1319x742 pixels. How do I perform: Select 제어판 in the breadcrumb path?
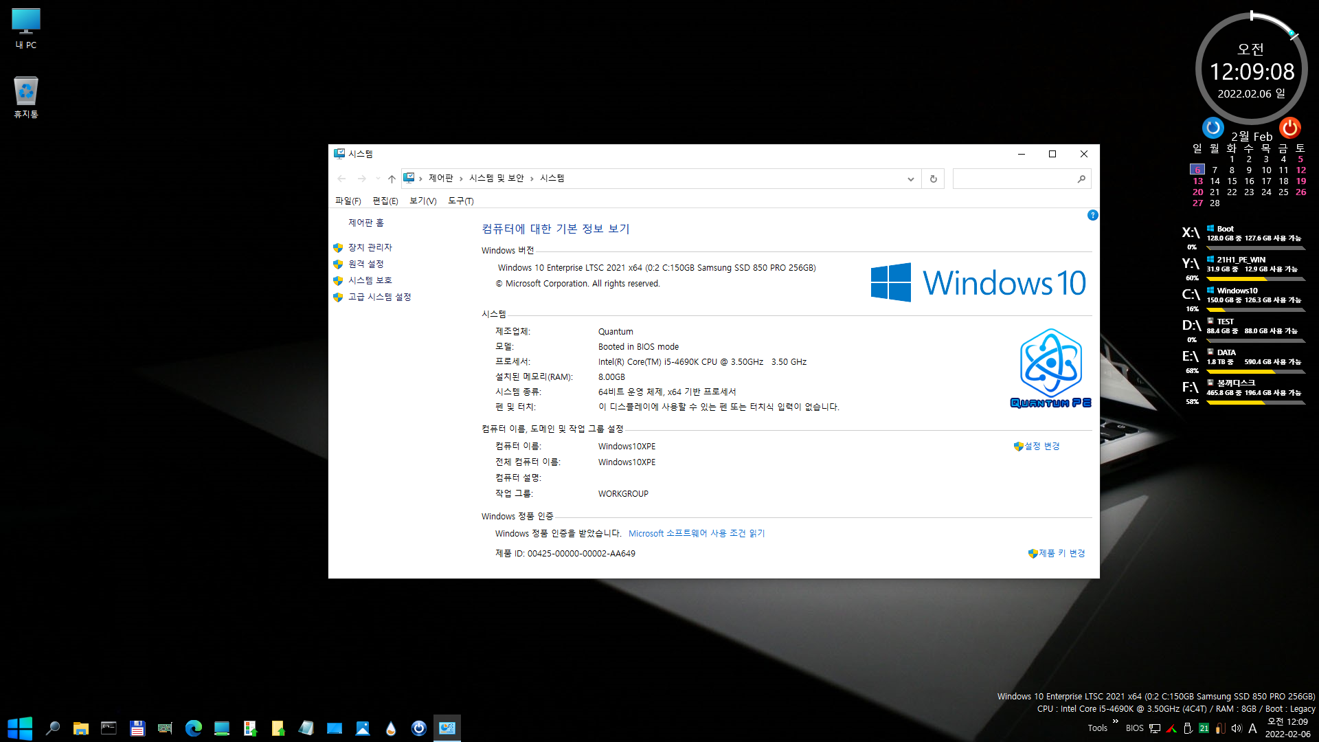(x=440, y=179)
